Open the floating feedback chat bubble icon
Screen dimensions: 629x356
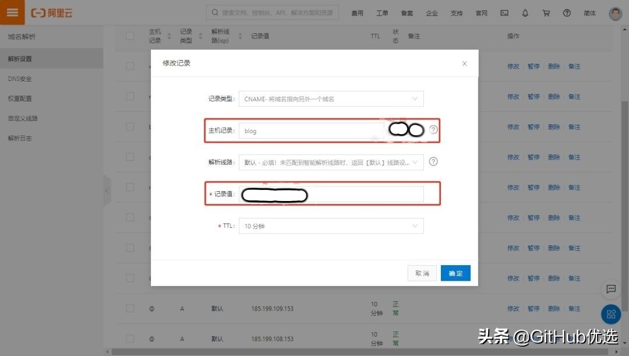[610, 289]
